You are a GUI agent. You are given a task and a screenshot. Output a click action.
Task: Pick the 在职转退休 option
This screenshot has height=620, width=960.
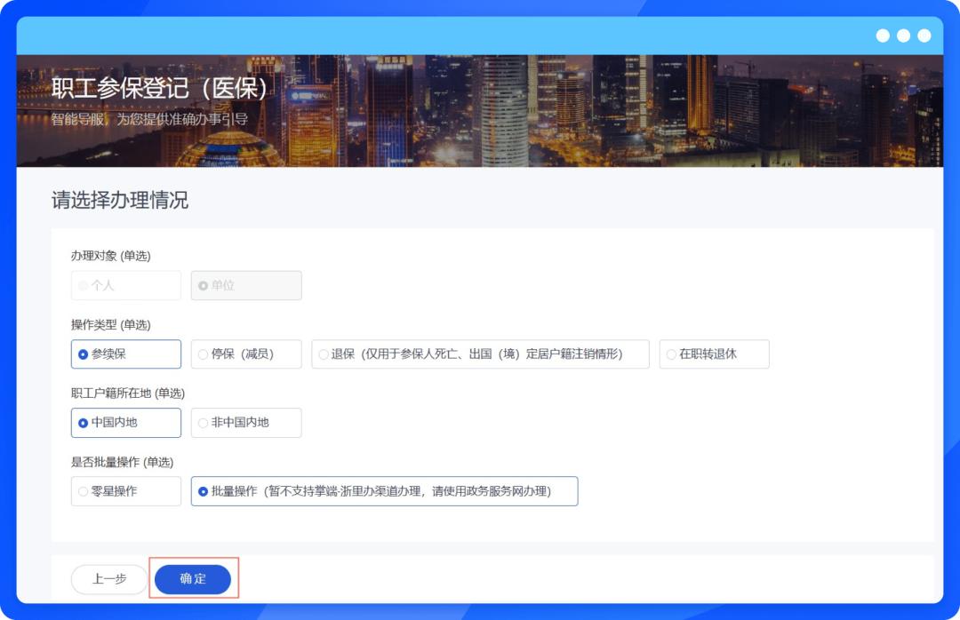click(714, 354)
